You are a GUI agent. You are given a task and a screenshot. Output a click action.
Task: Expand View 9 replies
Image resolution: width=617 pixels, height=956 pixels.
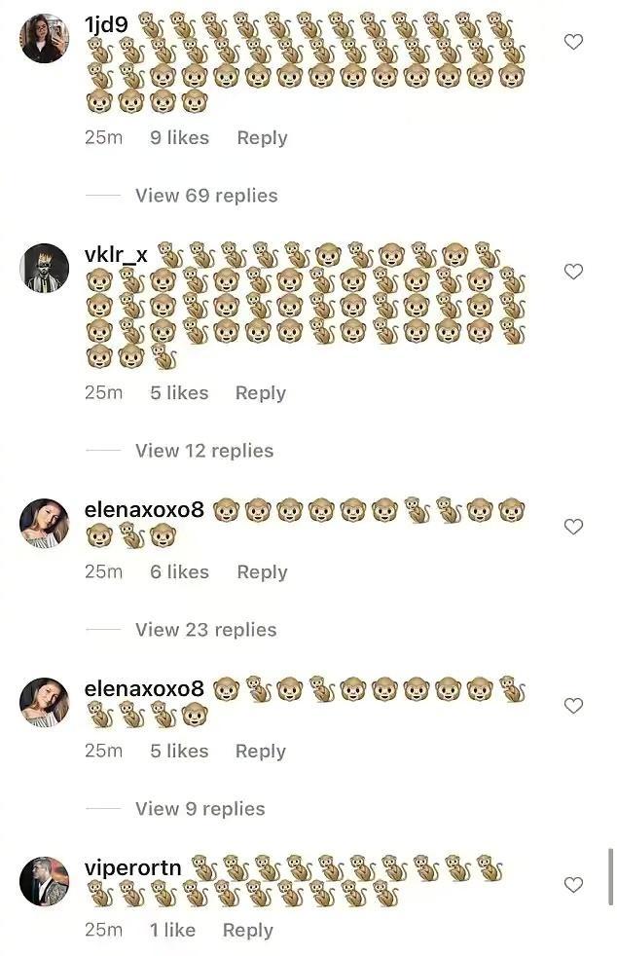point(200,808)
